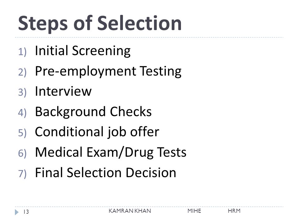Select the Initial Screening list item
298x223 pixels.
[x=83, y=51]
